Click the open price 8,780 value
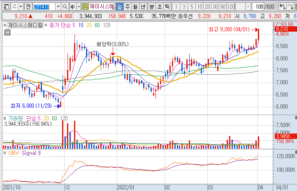 tap(250, 16)
